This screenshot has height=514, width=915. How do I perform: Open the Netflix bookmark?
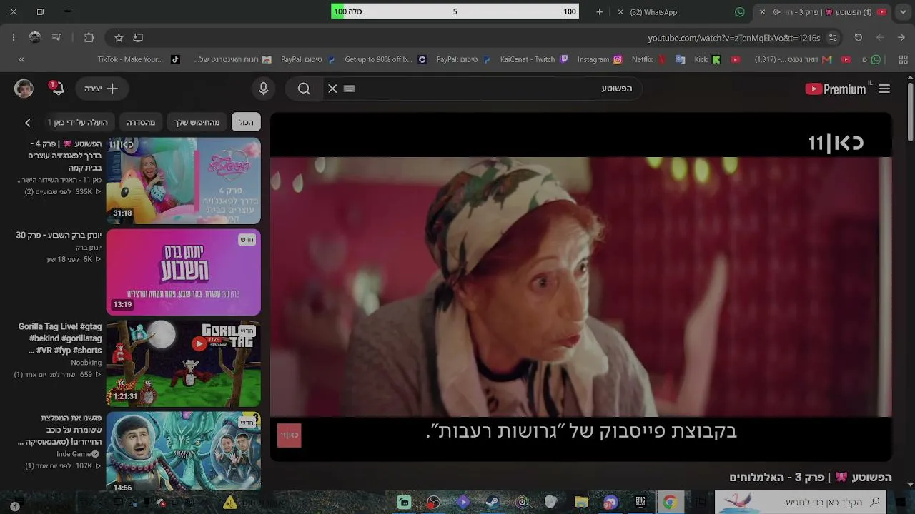[648, 60]
